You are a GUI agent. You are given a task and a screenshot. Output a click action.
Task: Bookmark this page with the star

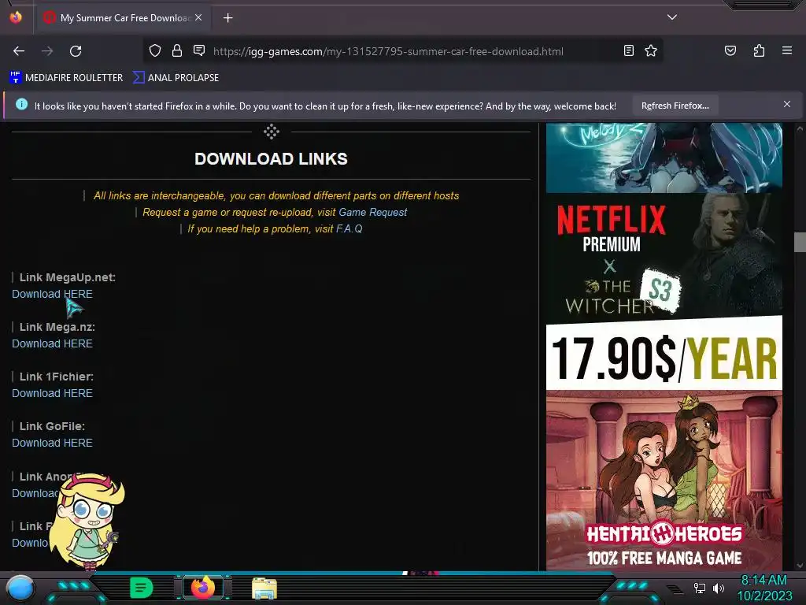(651, 50)
